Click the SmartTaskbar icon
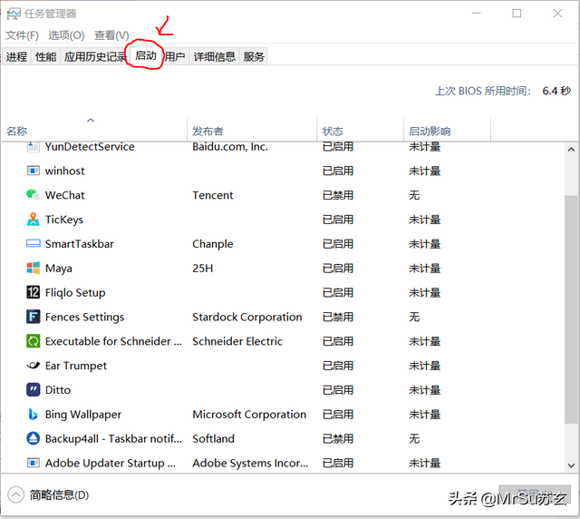This screenshot has height=519, width=580. 33,243
